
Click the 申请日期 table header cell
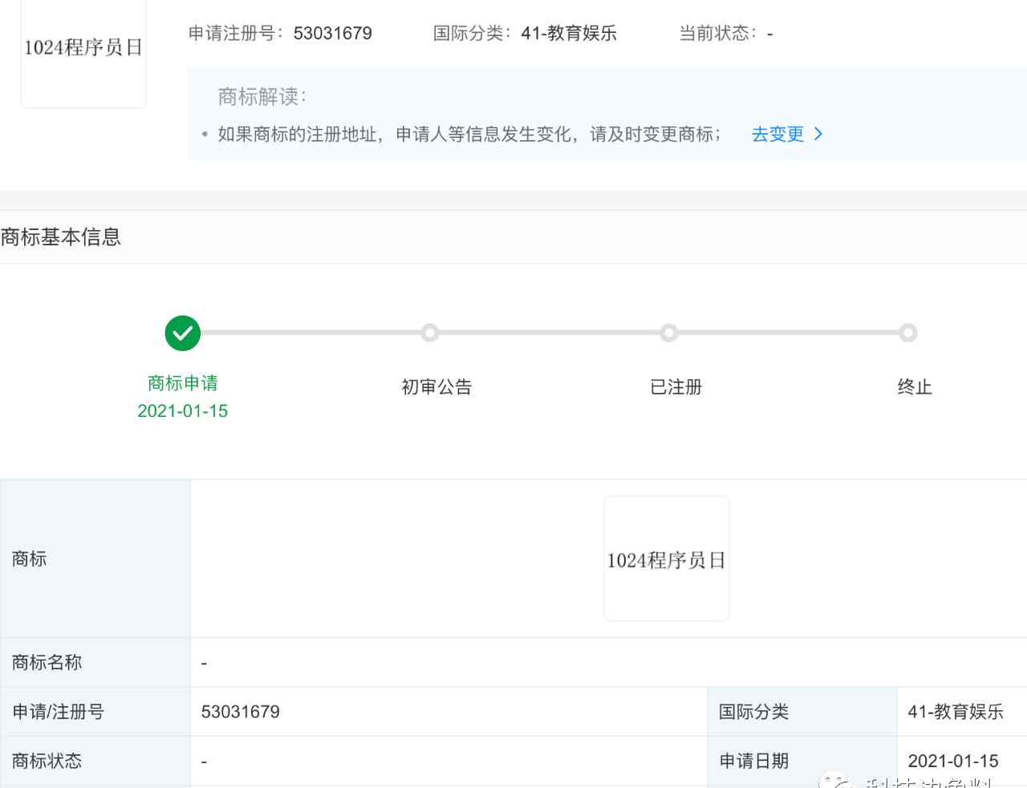(x=802, y=761)
